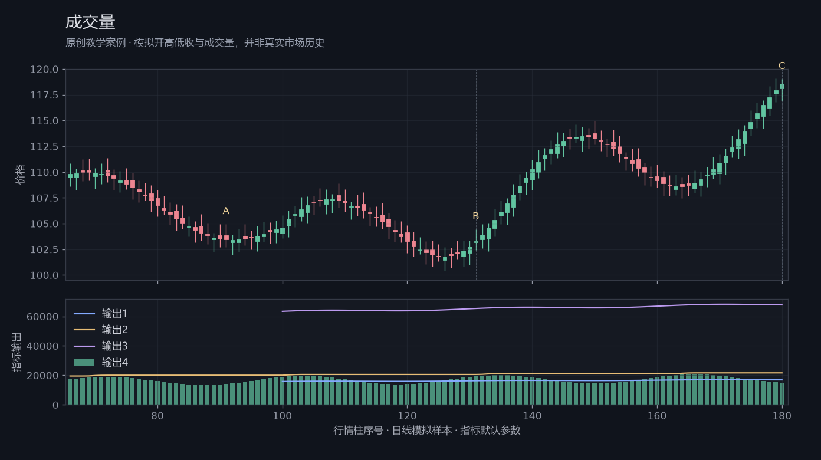Select the 107.5 price axis tick label
This screenshot has height=460, width=821.
tap(45, 198)
